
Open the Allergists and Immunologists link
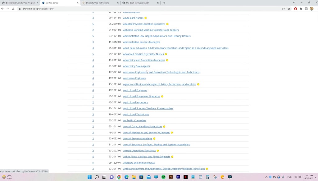click(x=139, y=163)
